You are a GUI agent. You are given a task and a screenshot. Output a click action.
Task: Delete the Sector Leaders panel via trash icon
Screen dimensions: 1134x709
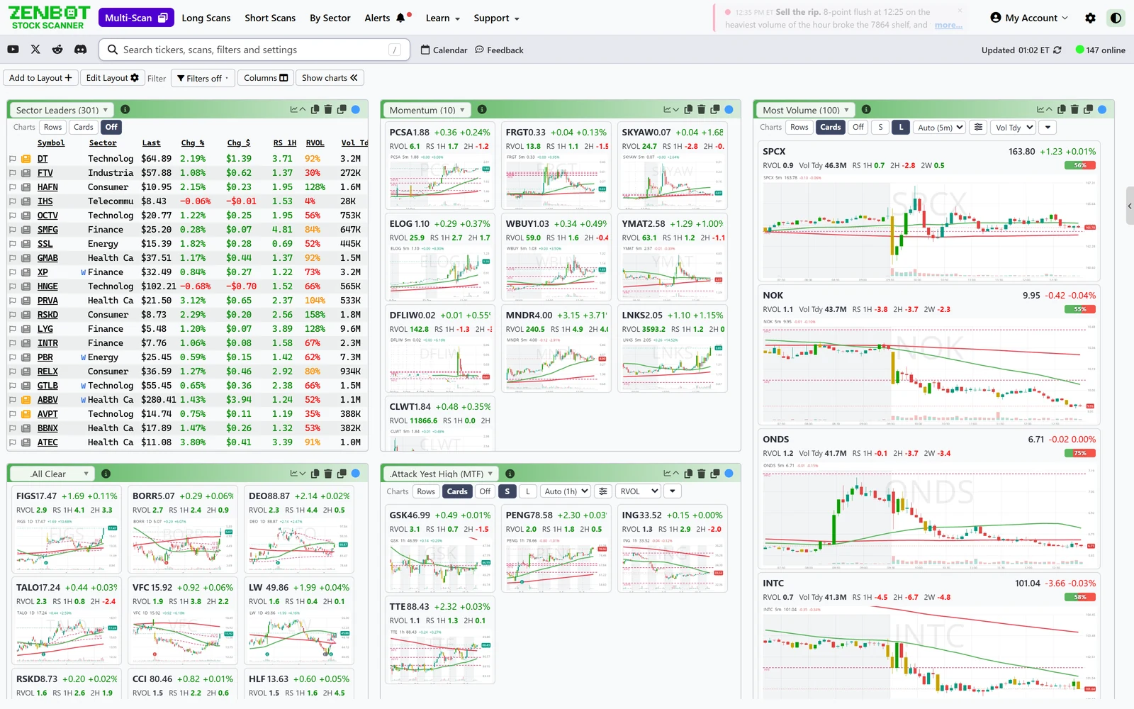click(328, 109)
